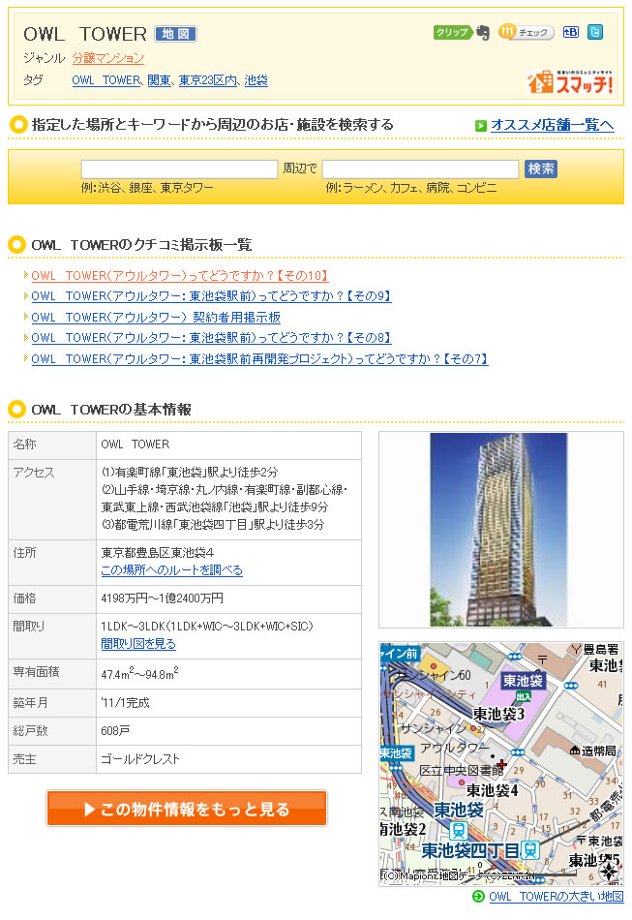
Task: Click the green クリップ clip button
Action: coord(453,32)
